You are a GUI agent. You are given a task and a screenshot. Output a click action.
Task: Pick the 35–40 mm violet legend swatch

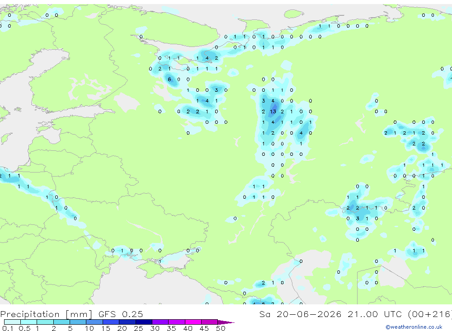tap(177, 322)
